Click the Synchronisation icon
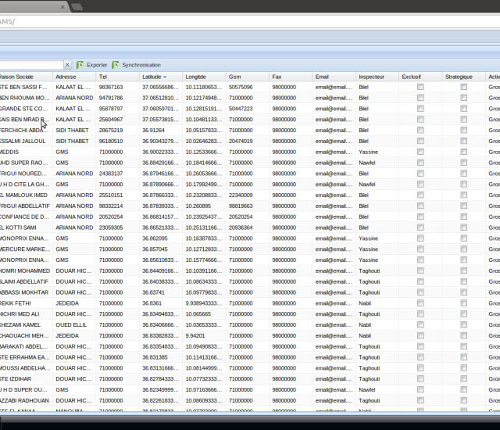 pyautogui.click(x=116, y=65)
